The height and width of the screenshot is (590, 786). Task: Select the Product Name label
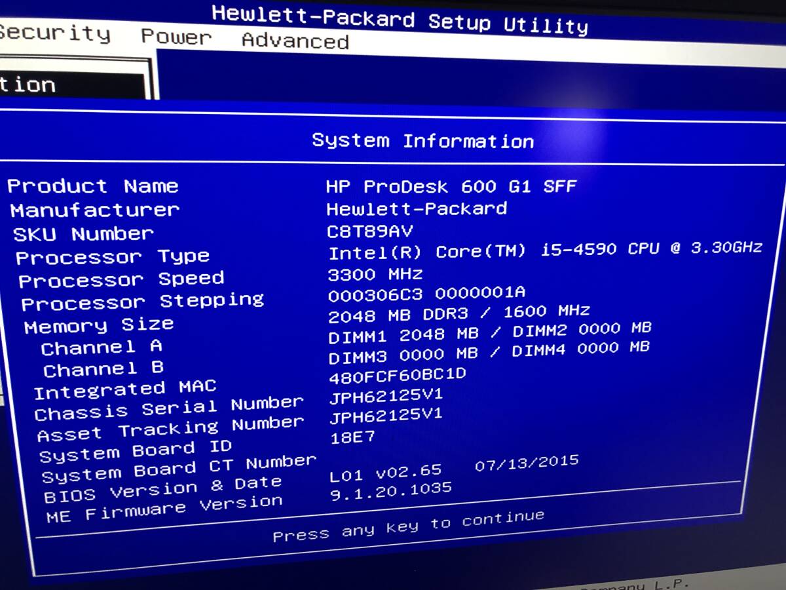coord(93,186)
